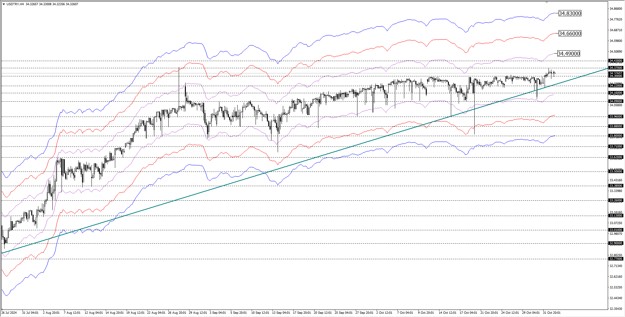Screen dimensions: 625x317
Task: Click the 12 Aug 04:01 time label
Action: tap(94, 313)
